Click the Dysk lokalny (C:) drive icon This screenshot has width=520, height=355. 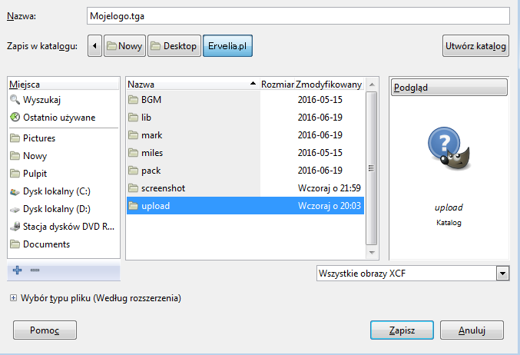tap(15, 191)
